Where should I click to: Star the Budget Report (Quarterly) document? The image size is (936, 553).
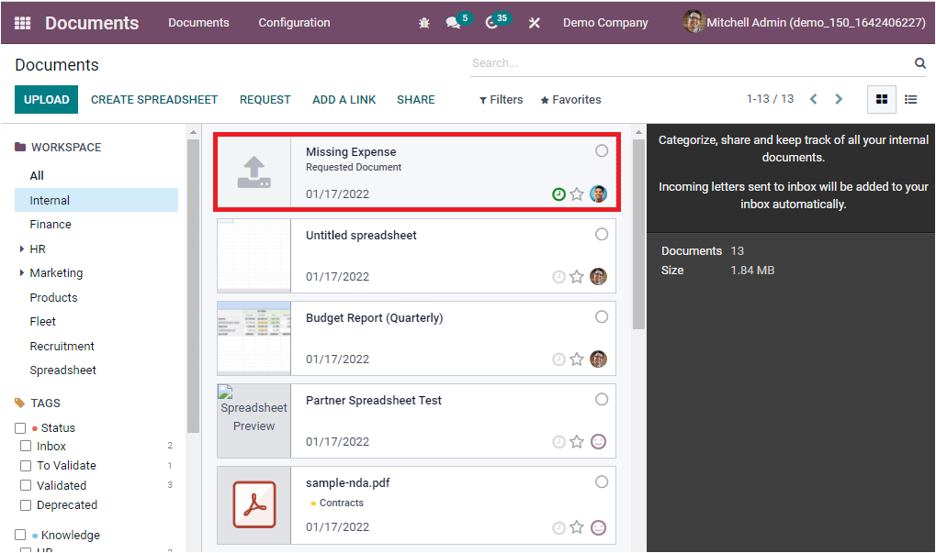pos(577,359)
